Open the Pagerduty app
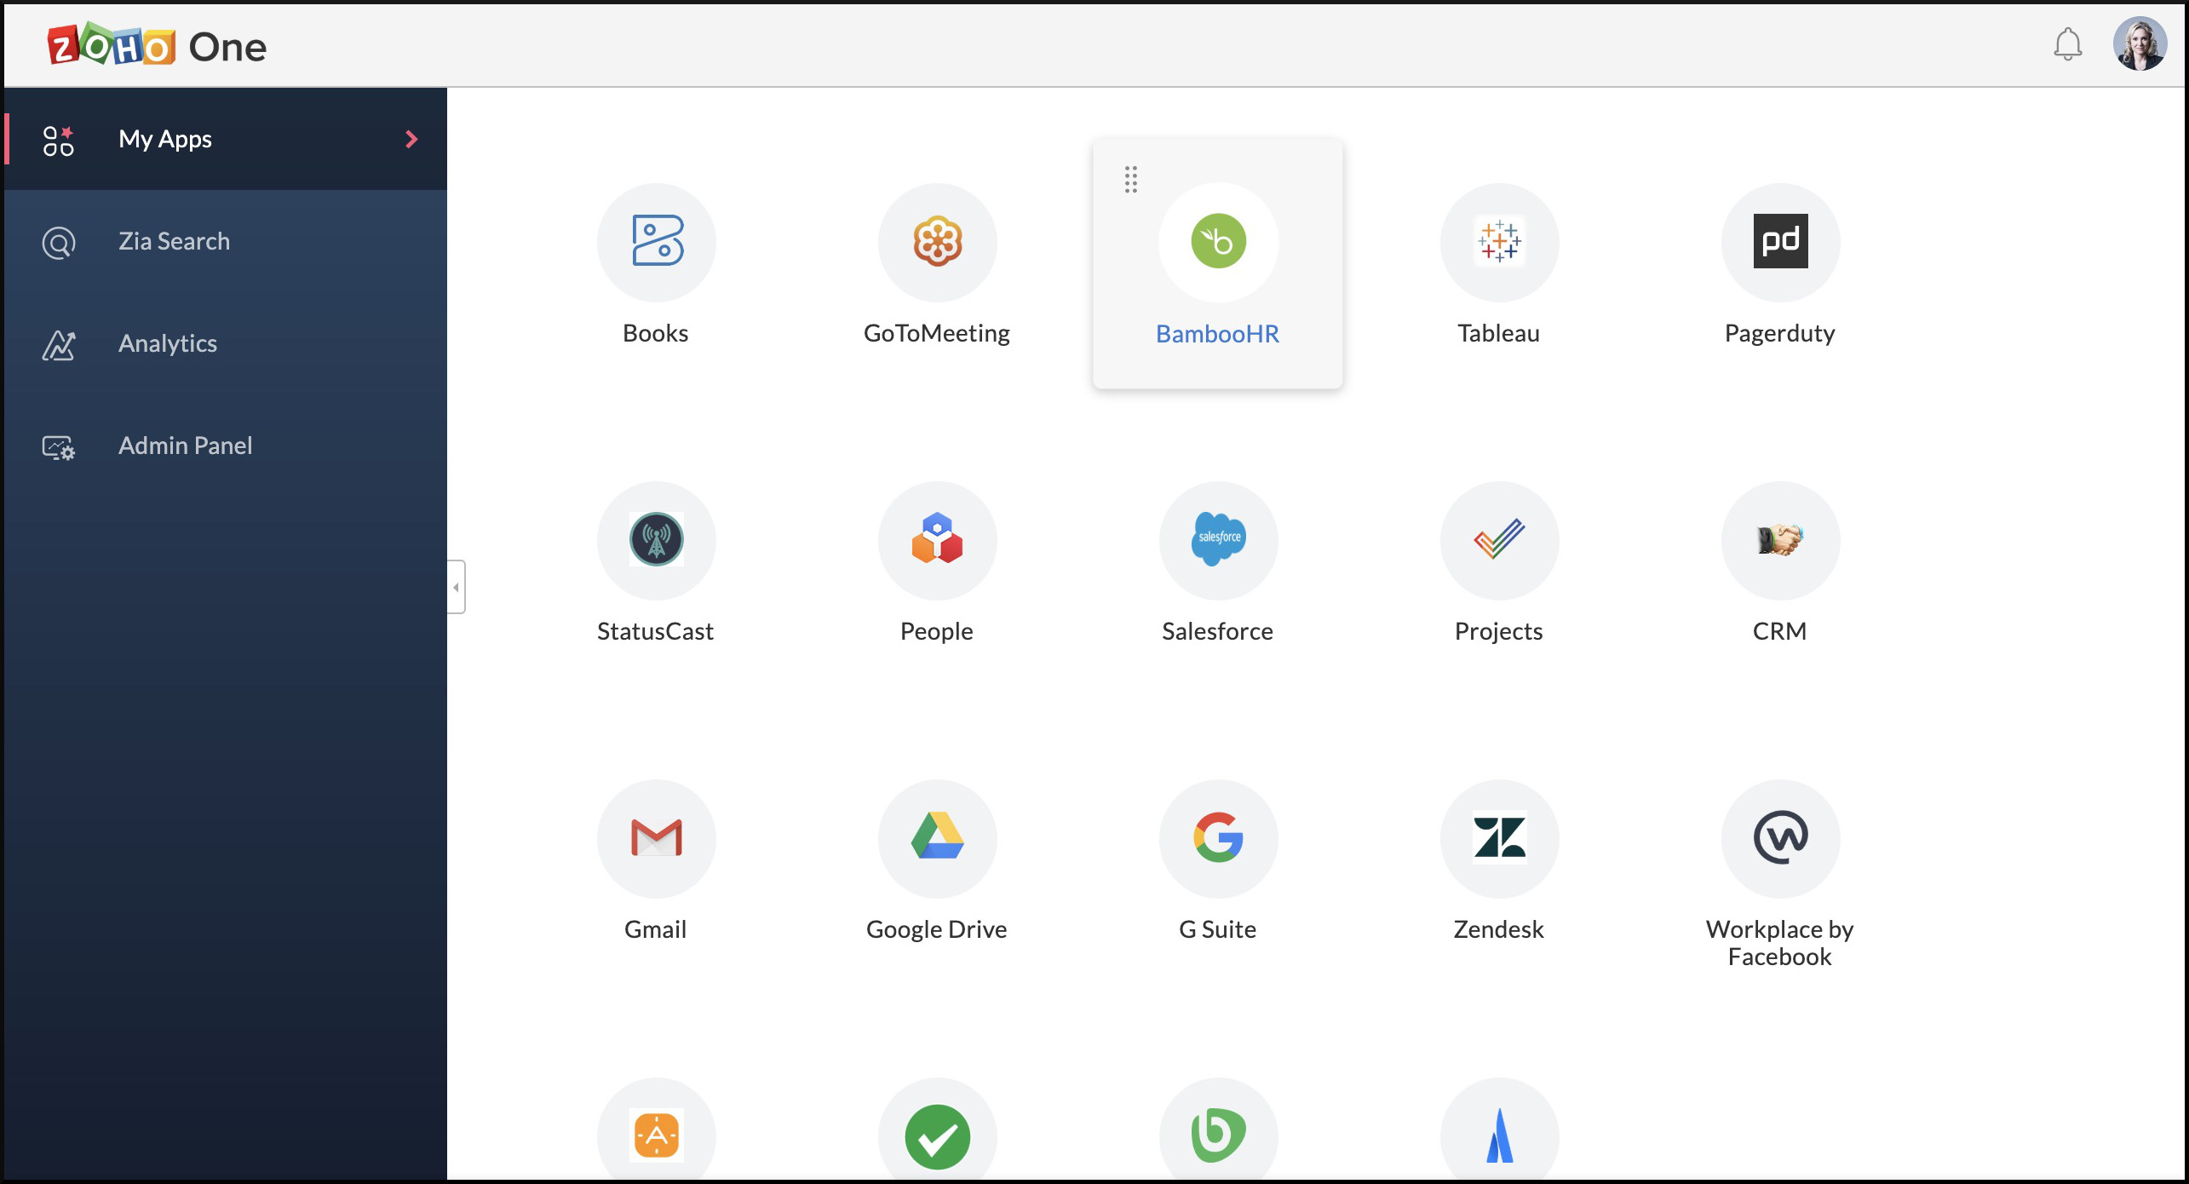Viewport: 2189px width, 1184px height. pyautogui.click(x=1779, y=242)
